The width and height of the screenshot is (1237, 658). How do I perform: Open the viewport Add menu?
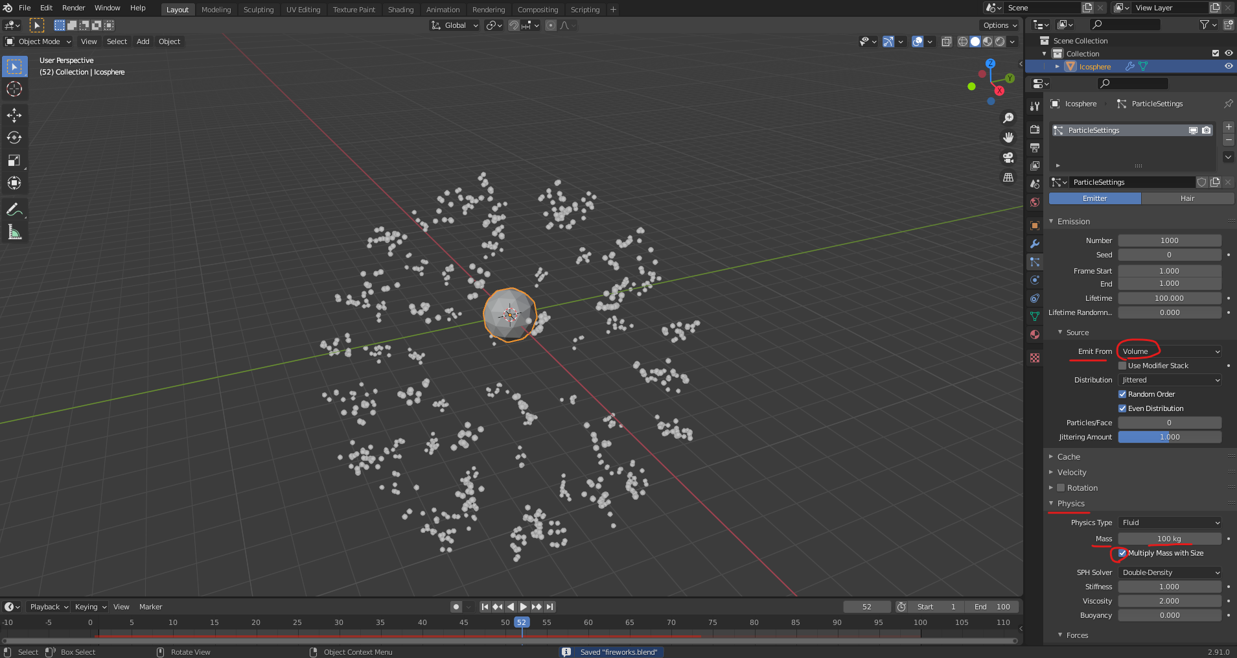point(143,41)
